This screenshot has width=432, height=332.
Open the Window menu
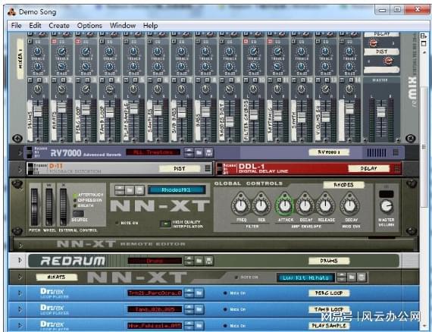(x=123, y=26)
